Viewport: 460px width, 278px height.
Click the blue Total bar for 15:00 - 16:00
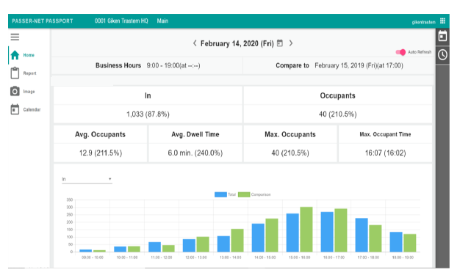pos(292,233)
